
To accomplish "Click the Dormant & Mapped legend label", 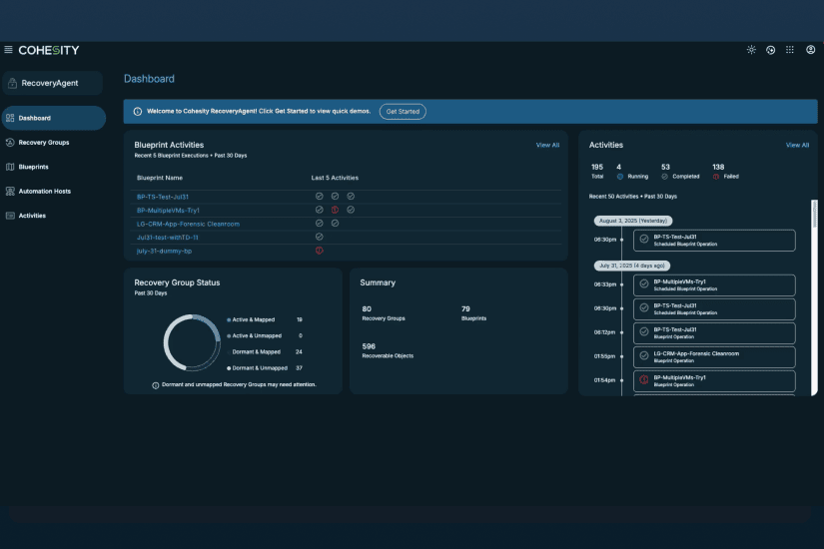I will (257, 352).
